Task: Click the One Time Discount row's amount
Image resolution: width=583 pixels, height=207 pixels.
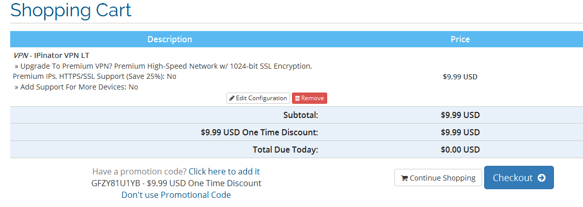Action: [x=460, y=132]
